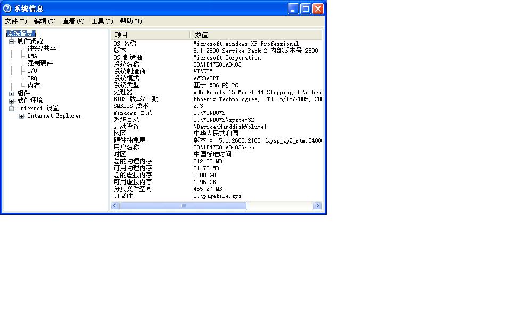Click the 系统模式 row
This screenshot has height=324, width=512.
217,78
